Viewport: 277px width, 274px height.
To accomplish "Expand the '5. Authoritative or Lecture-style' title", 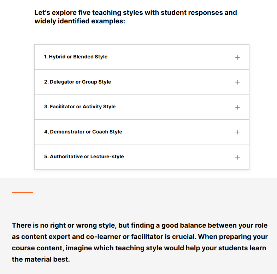I will coord(84,156).
